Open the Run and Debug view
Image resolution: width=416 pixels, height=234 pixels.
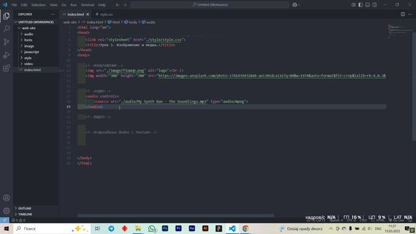(6, 55)
